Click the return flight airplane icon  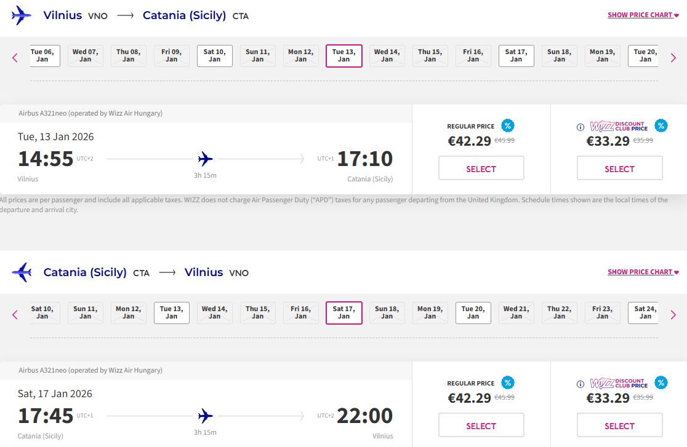[206, 416]
